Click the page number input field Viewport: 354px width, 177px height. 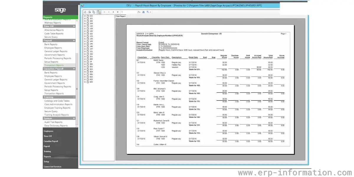tap(128, 12)
